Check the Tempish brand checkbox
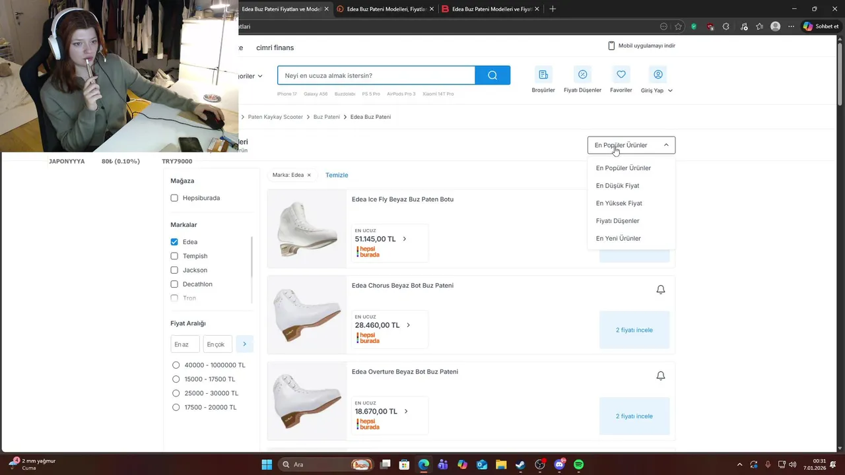The height and width of the screenshot is (475, 845). (x=174, y=256)
